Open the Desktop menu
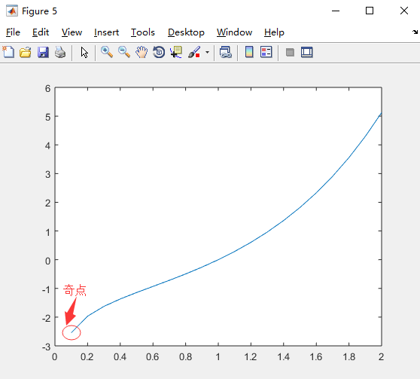This screenshot has width=420, height=379. [186, 32]
